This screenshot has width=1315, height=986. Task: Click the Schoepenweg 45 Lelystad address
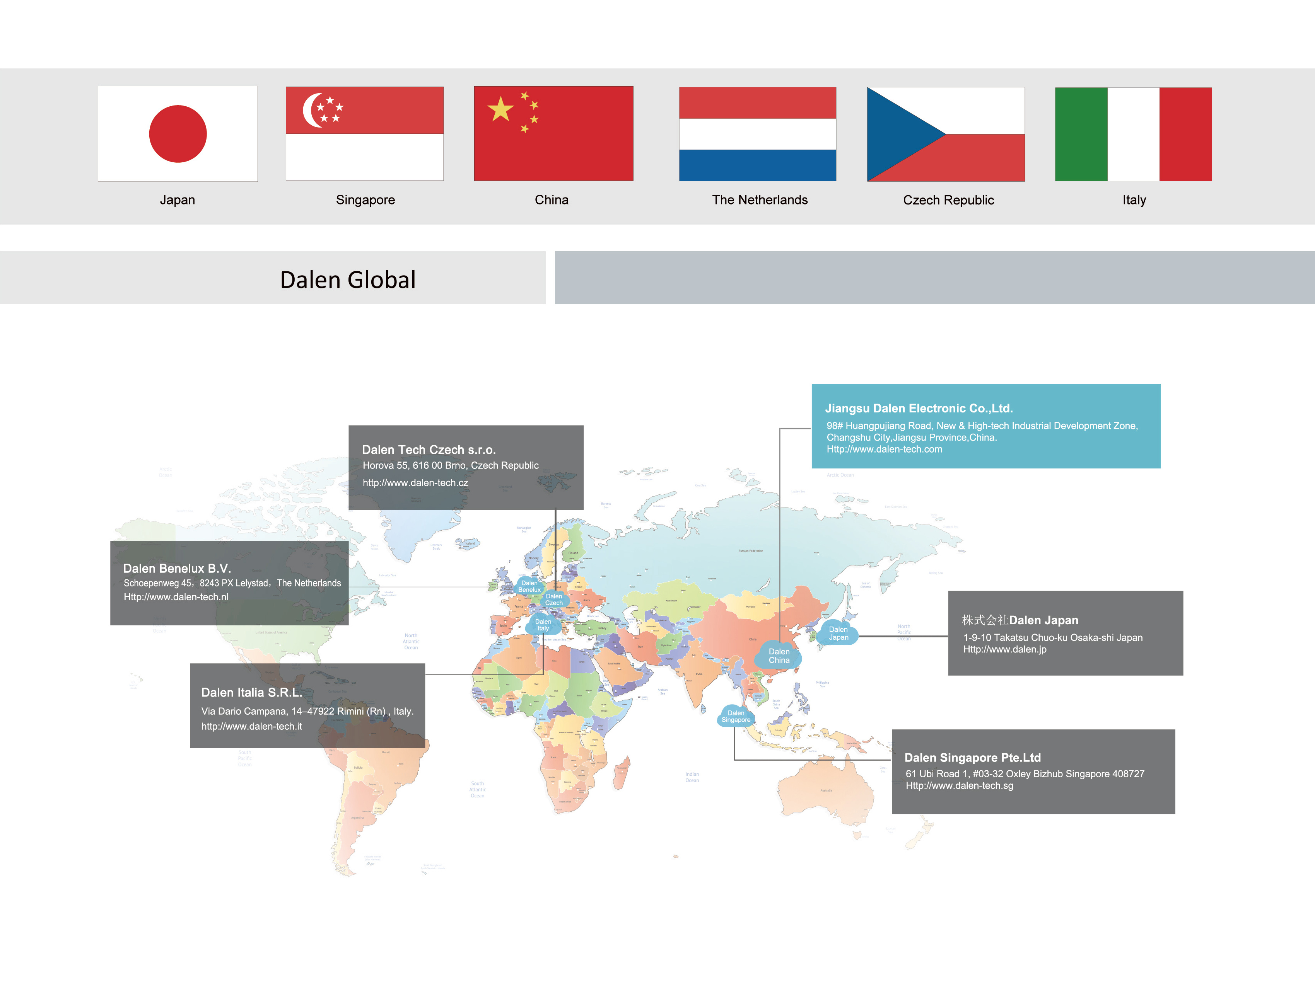[232, 583]
